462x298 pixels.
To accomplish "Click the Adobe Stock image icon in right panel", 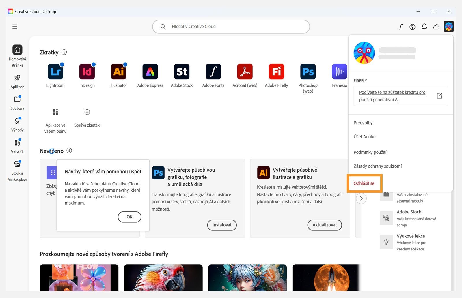I will 386,218.
